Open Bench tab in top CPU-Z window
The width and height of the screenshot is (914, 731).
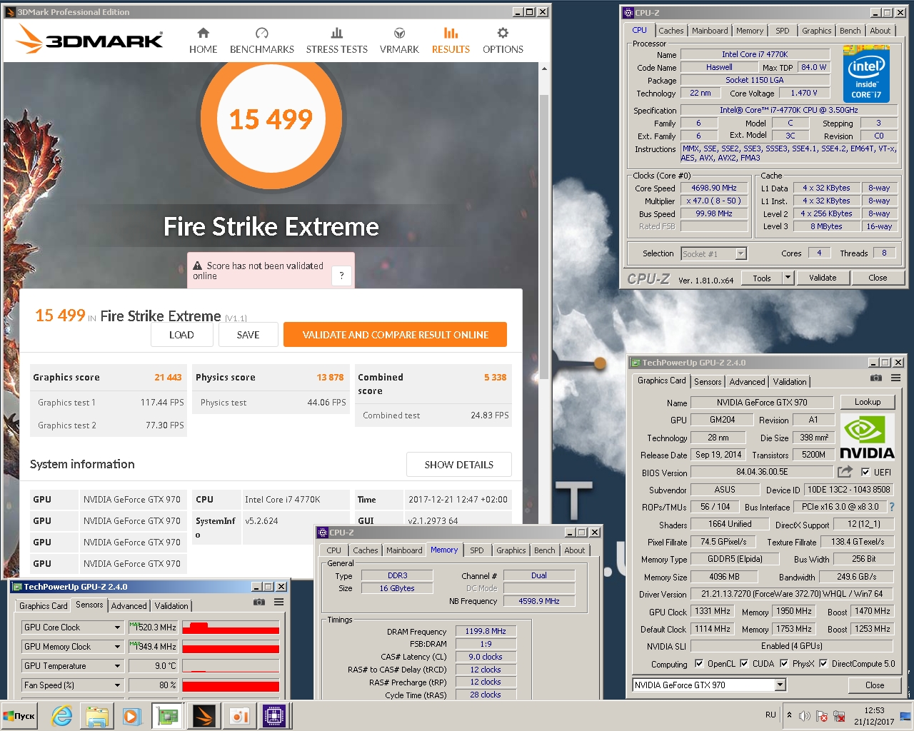click(850, 31)
